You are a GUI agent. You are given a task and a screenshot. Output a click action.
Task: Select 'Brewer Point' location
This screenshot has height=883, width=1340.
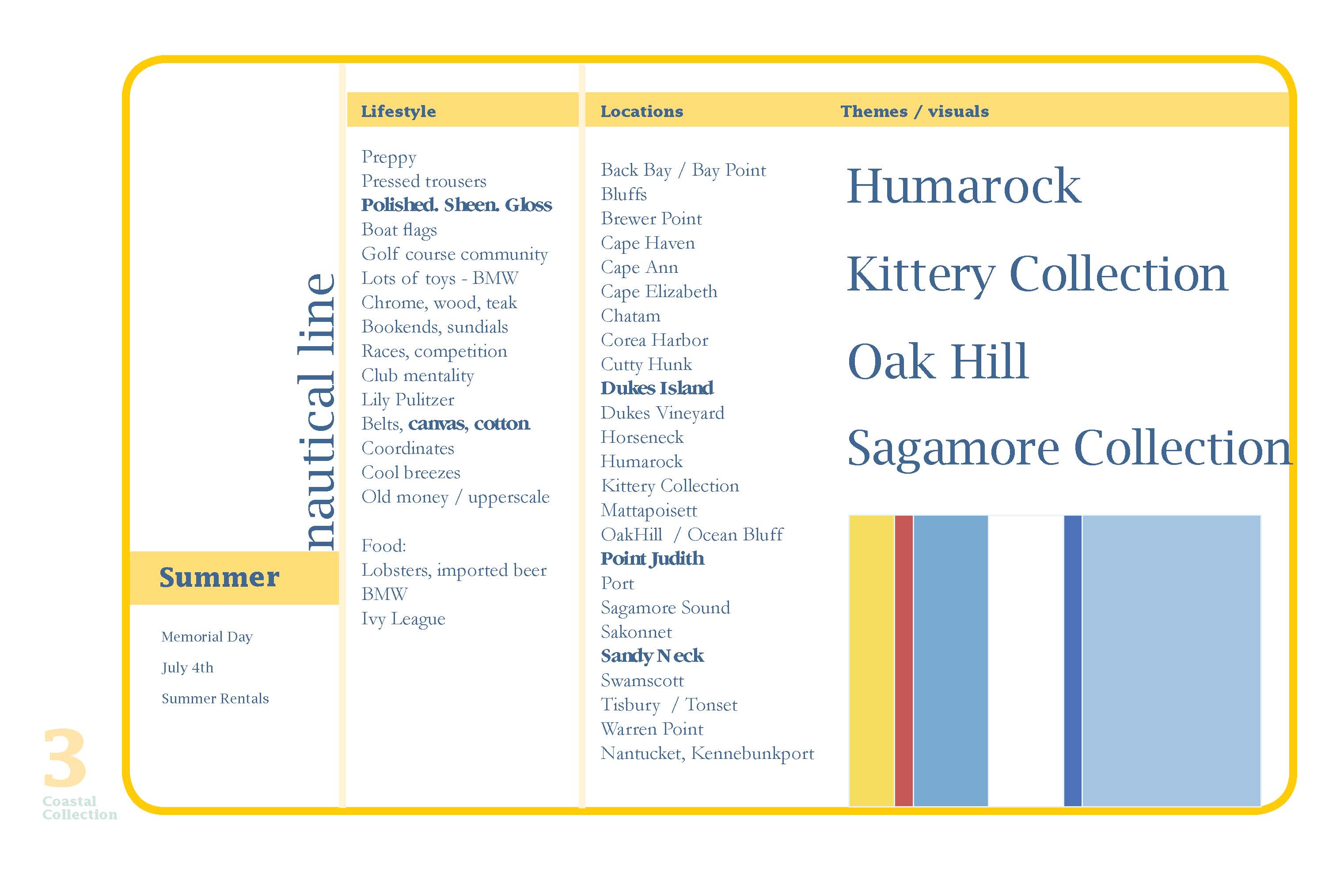[x=651, y=219]
